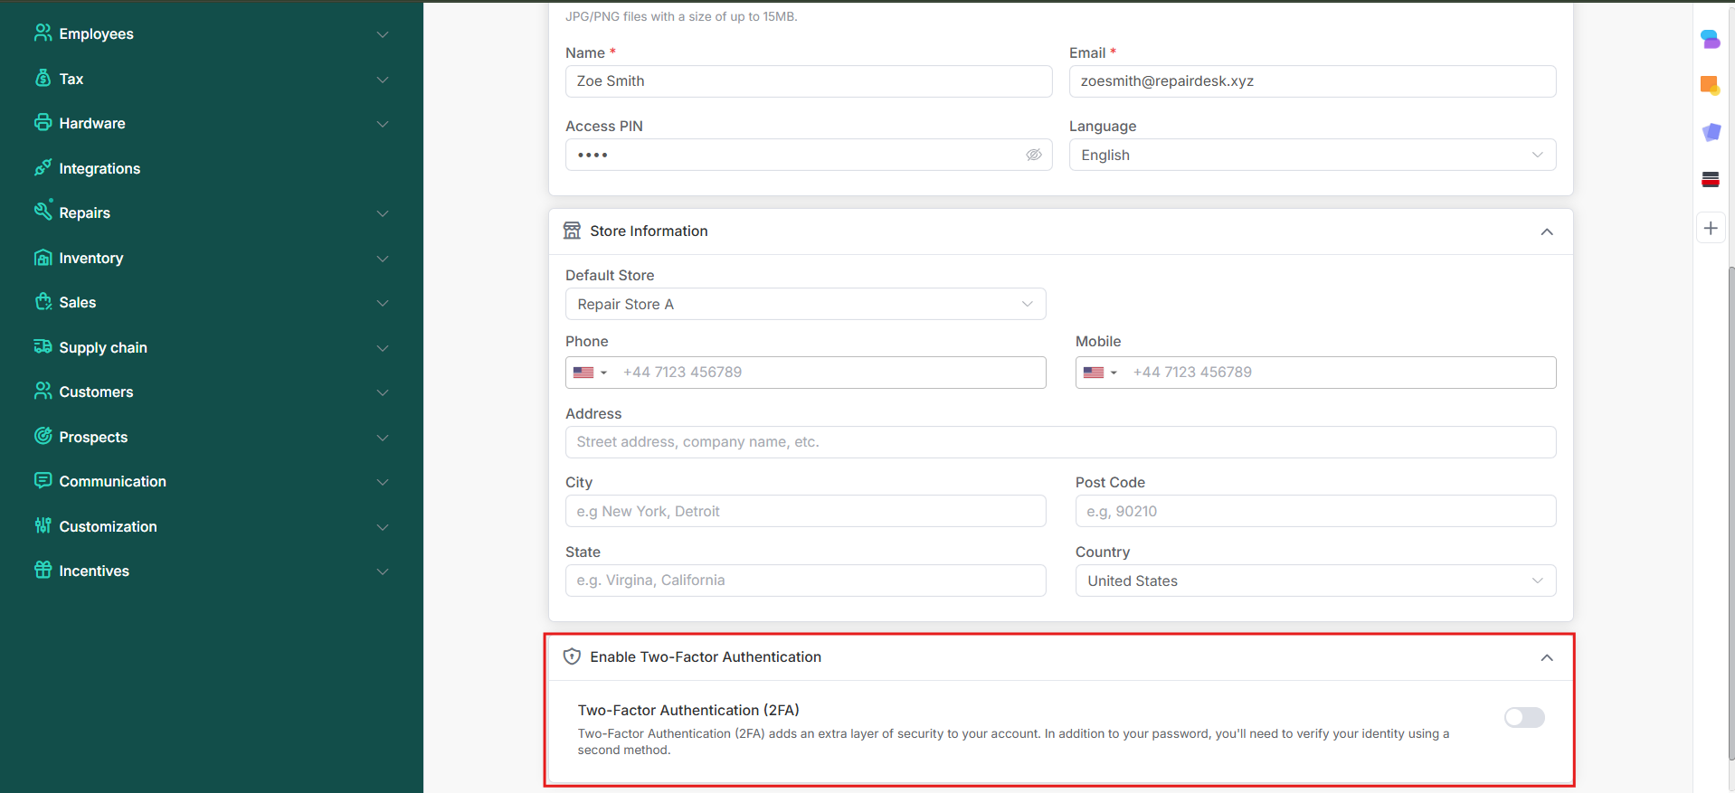Open Integrations from the sidebar
This screenshot has height=793, width=1735.
pyautogui.click(x=100, y=168)
